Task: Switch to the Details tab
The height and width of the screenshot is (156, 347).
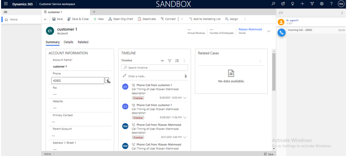Action: [68, 42]
